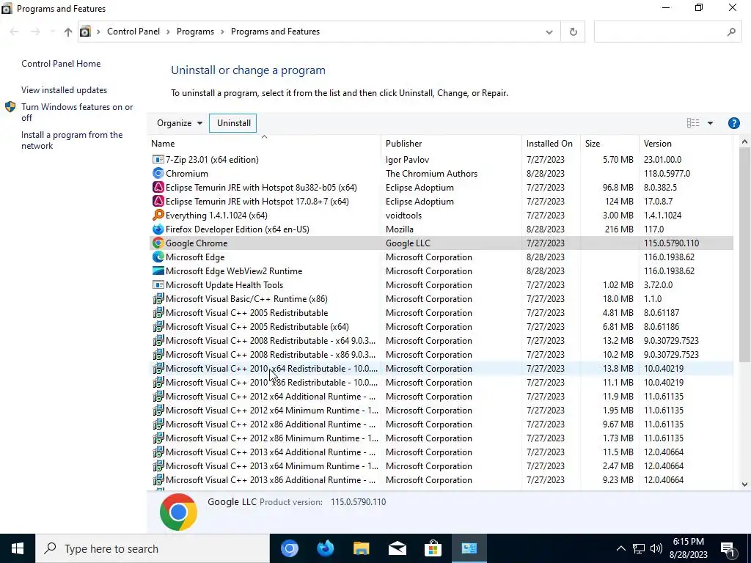
Task: Expand the recent locations arrow near Back
Action: click(52, 32)
